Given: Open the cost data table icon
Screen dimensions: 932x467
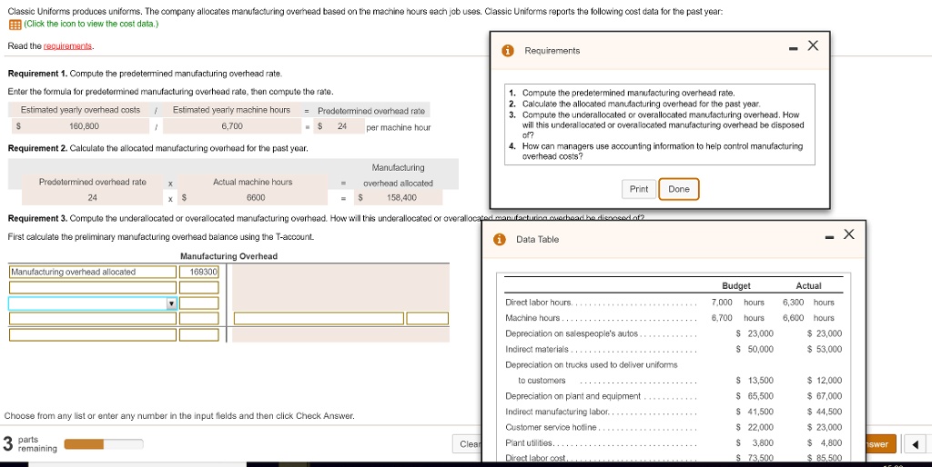Looking at the screenshot, I should point(14,25).
